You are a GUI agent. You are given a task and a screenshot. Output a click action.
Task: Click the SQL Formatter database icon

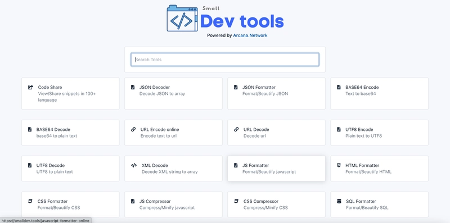point(339,201)
